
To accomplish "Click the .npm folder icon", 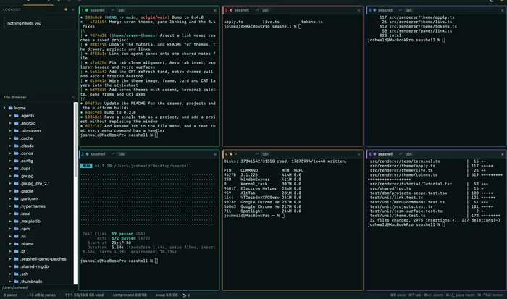I will (x=16, y=229).
